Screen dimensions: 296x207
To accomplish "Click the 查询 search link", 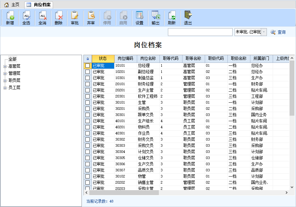I will pyautogui.click(x=281, y=32).
